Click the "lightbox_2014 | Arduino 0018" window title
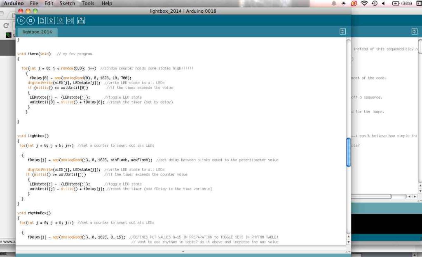Image resolution: width=422 pixels, height=257 pixels. click(x=183, y=11)
